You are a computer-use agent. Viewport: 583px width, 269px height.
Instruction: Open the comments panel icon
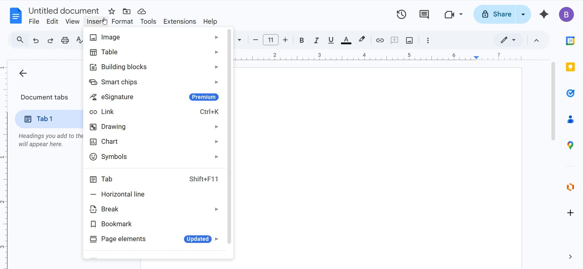click(x=424, y=14)
